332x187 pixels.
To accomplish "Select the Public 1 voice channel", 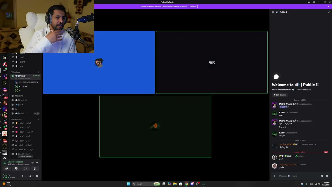I will coord(25,76).
